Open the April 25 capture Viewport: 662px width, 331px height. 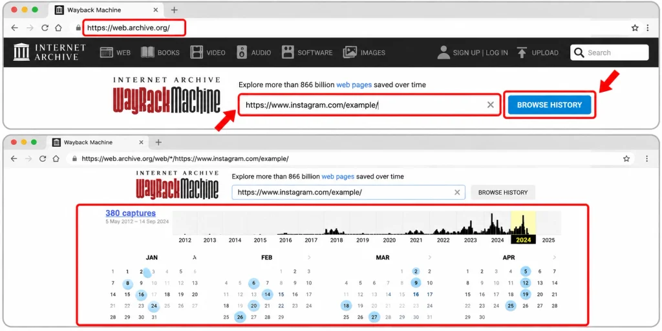coord(511,306)
